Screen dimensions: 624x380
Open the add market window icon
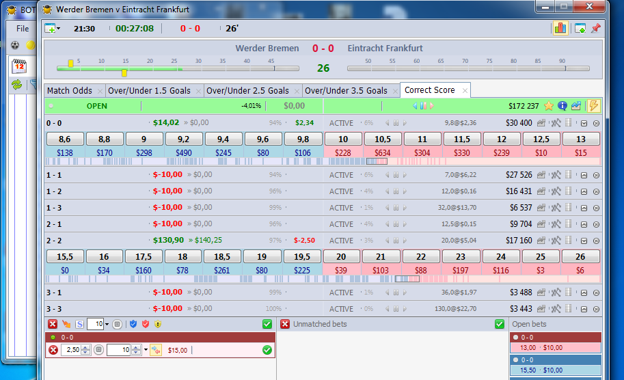click(x=51, y=28)
